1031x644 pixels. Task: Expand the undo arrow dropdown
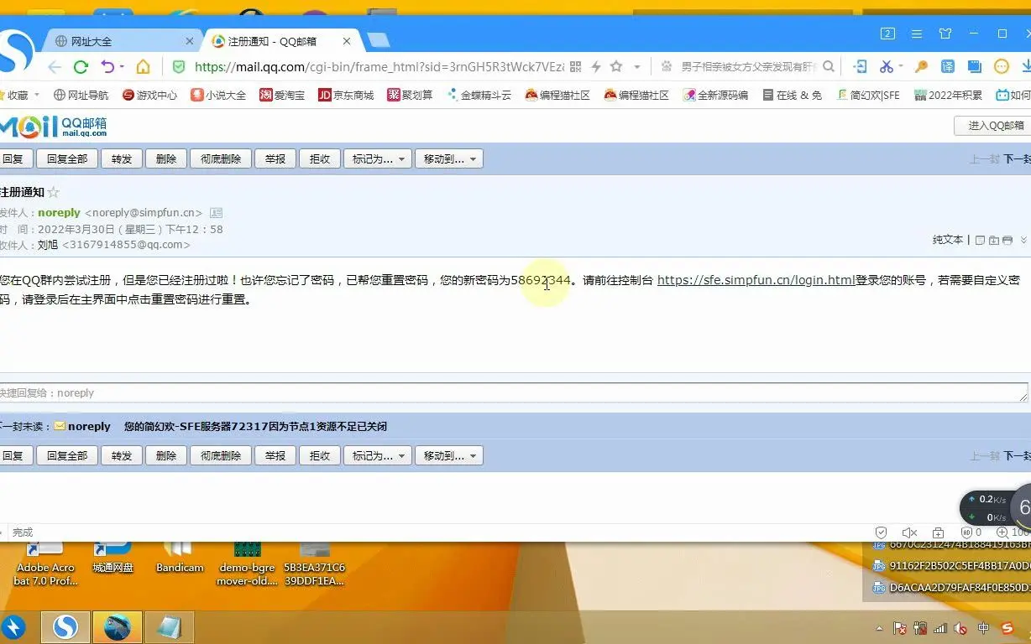pyautogui.click(x=122, y=66)
